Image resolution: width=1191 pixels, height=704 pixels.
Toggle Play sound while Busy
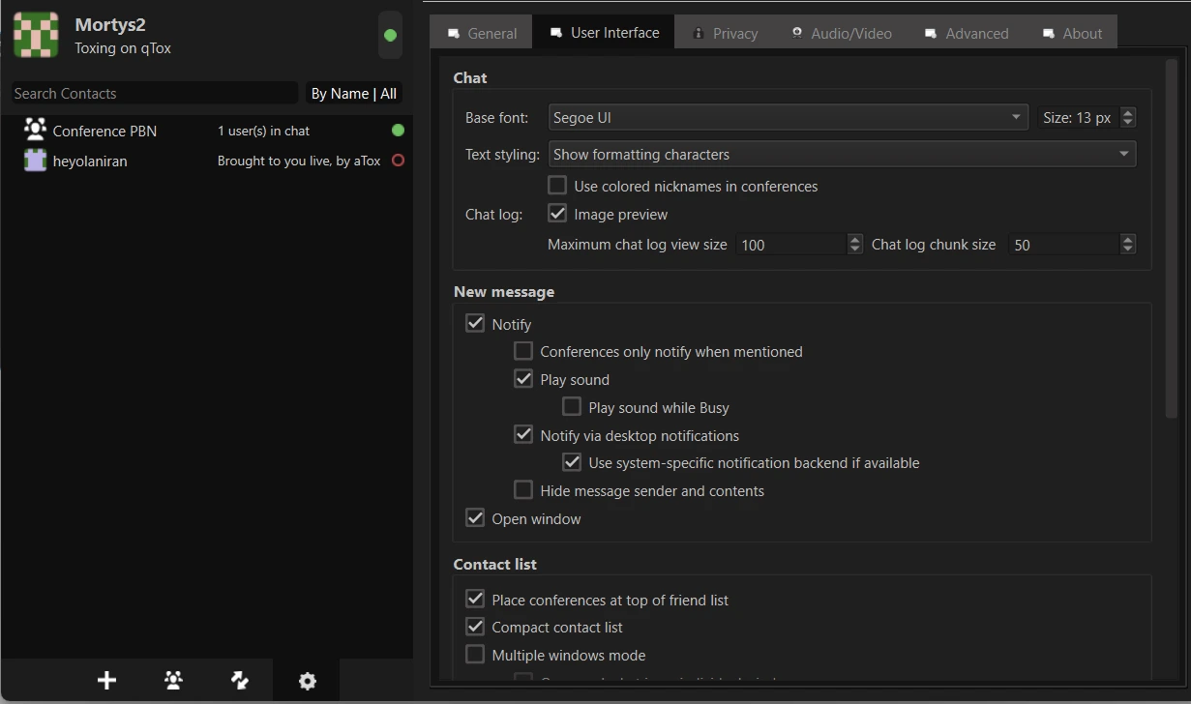pos(572,407)
